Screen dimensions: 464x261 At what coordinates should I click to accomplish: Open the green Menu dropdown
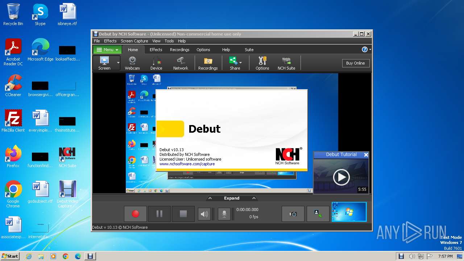point(108,50)
